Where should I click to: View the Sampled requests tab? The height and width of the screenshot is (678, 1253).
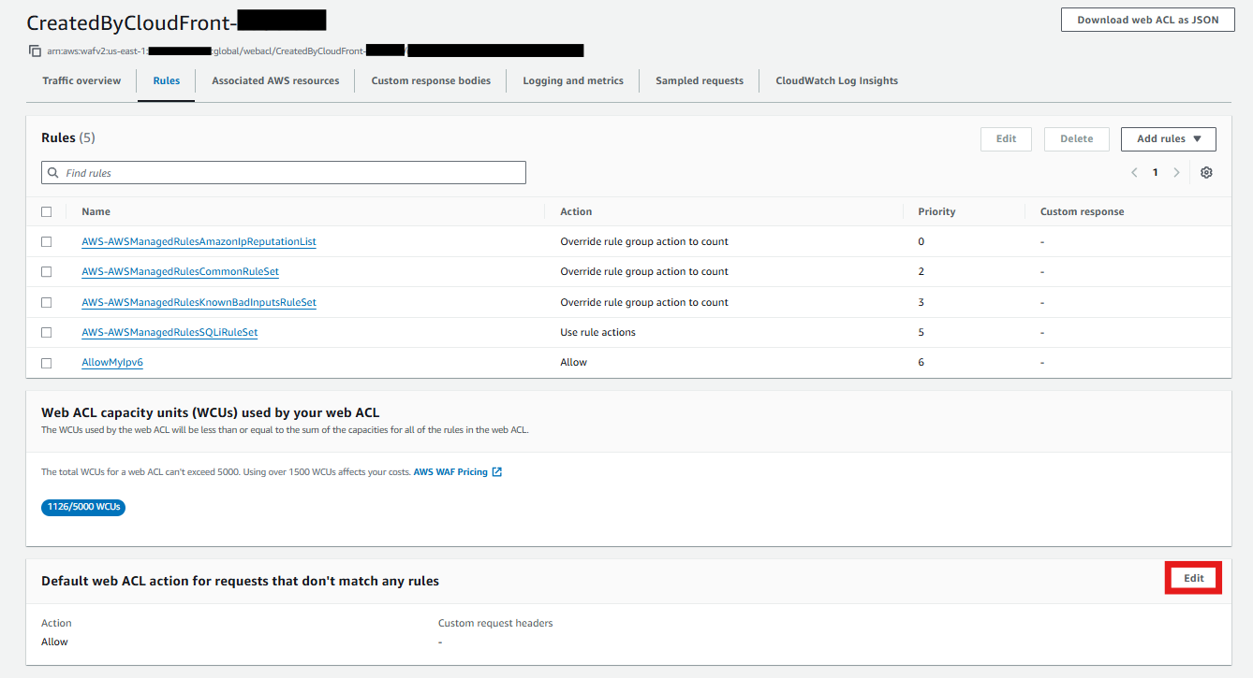700,80
